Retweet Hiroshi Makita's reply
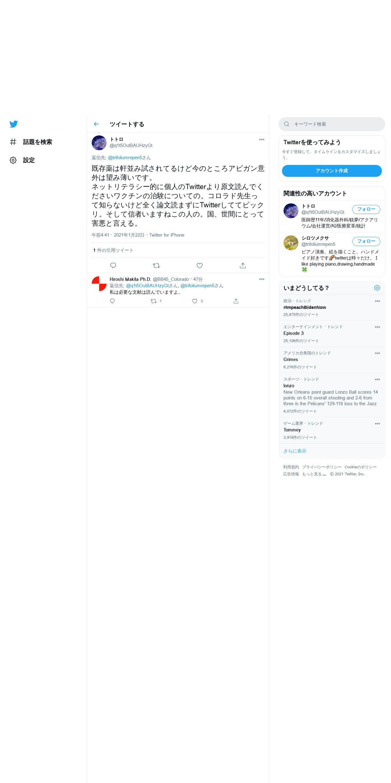This screenshot has height=783, width=391. pyautogui.click(x=154, y=301)
